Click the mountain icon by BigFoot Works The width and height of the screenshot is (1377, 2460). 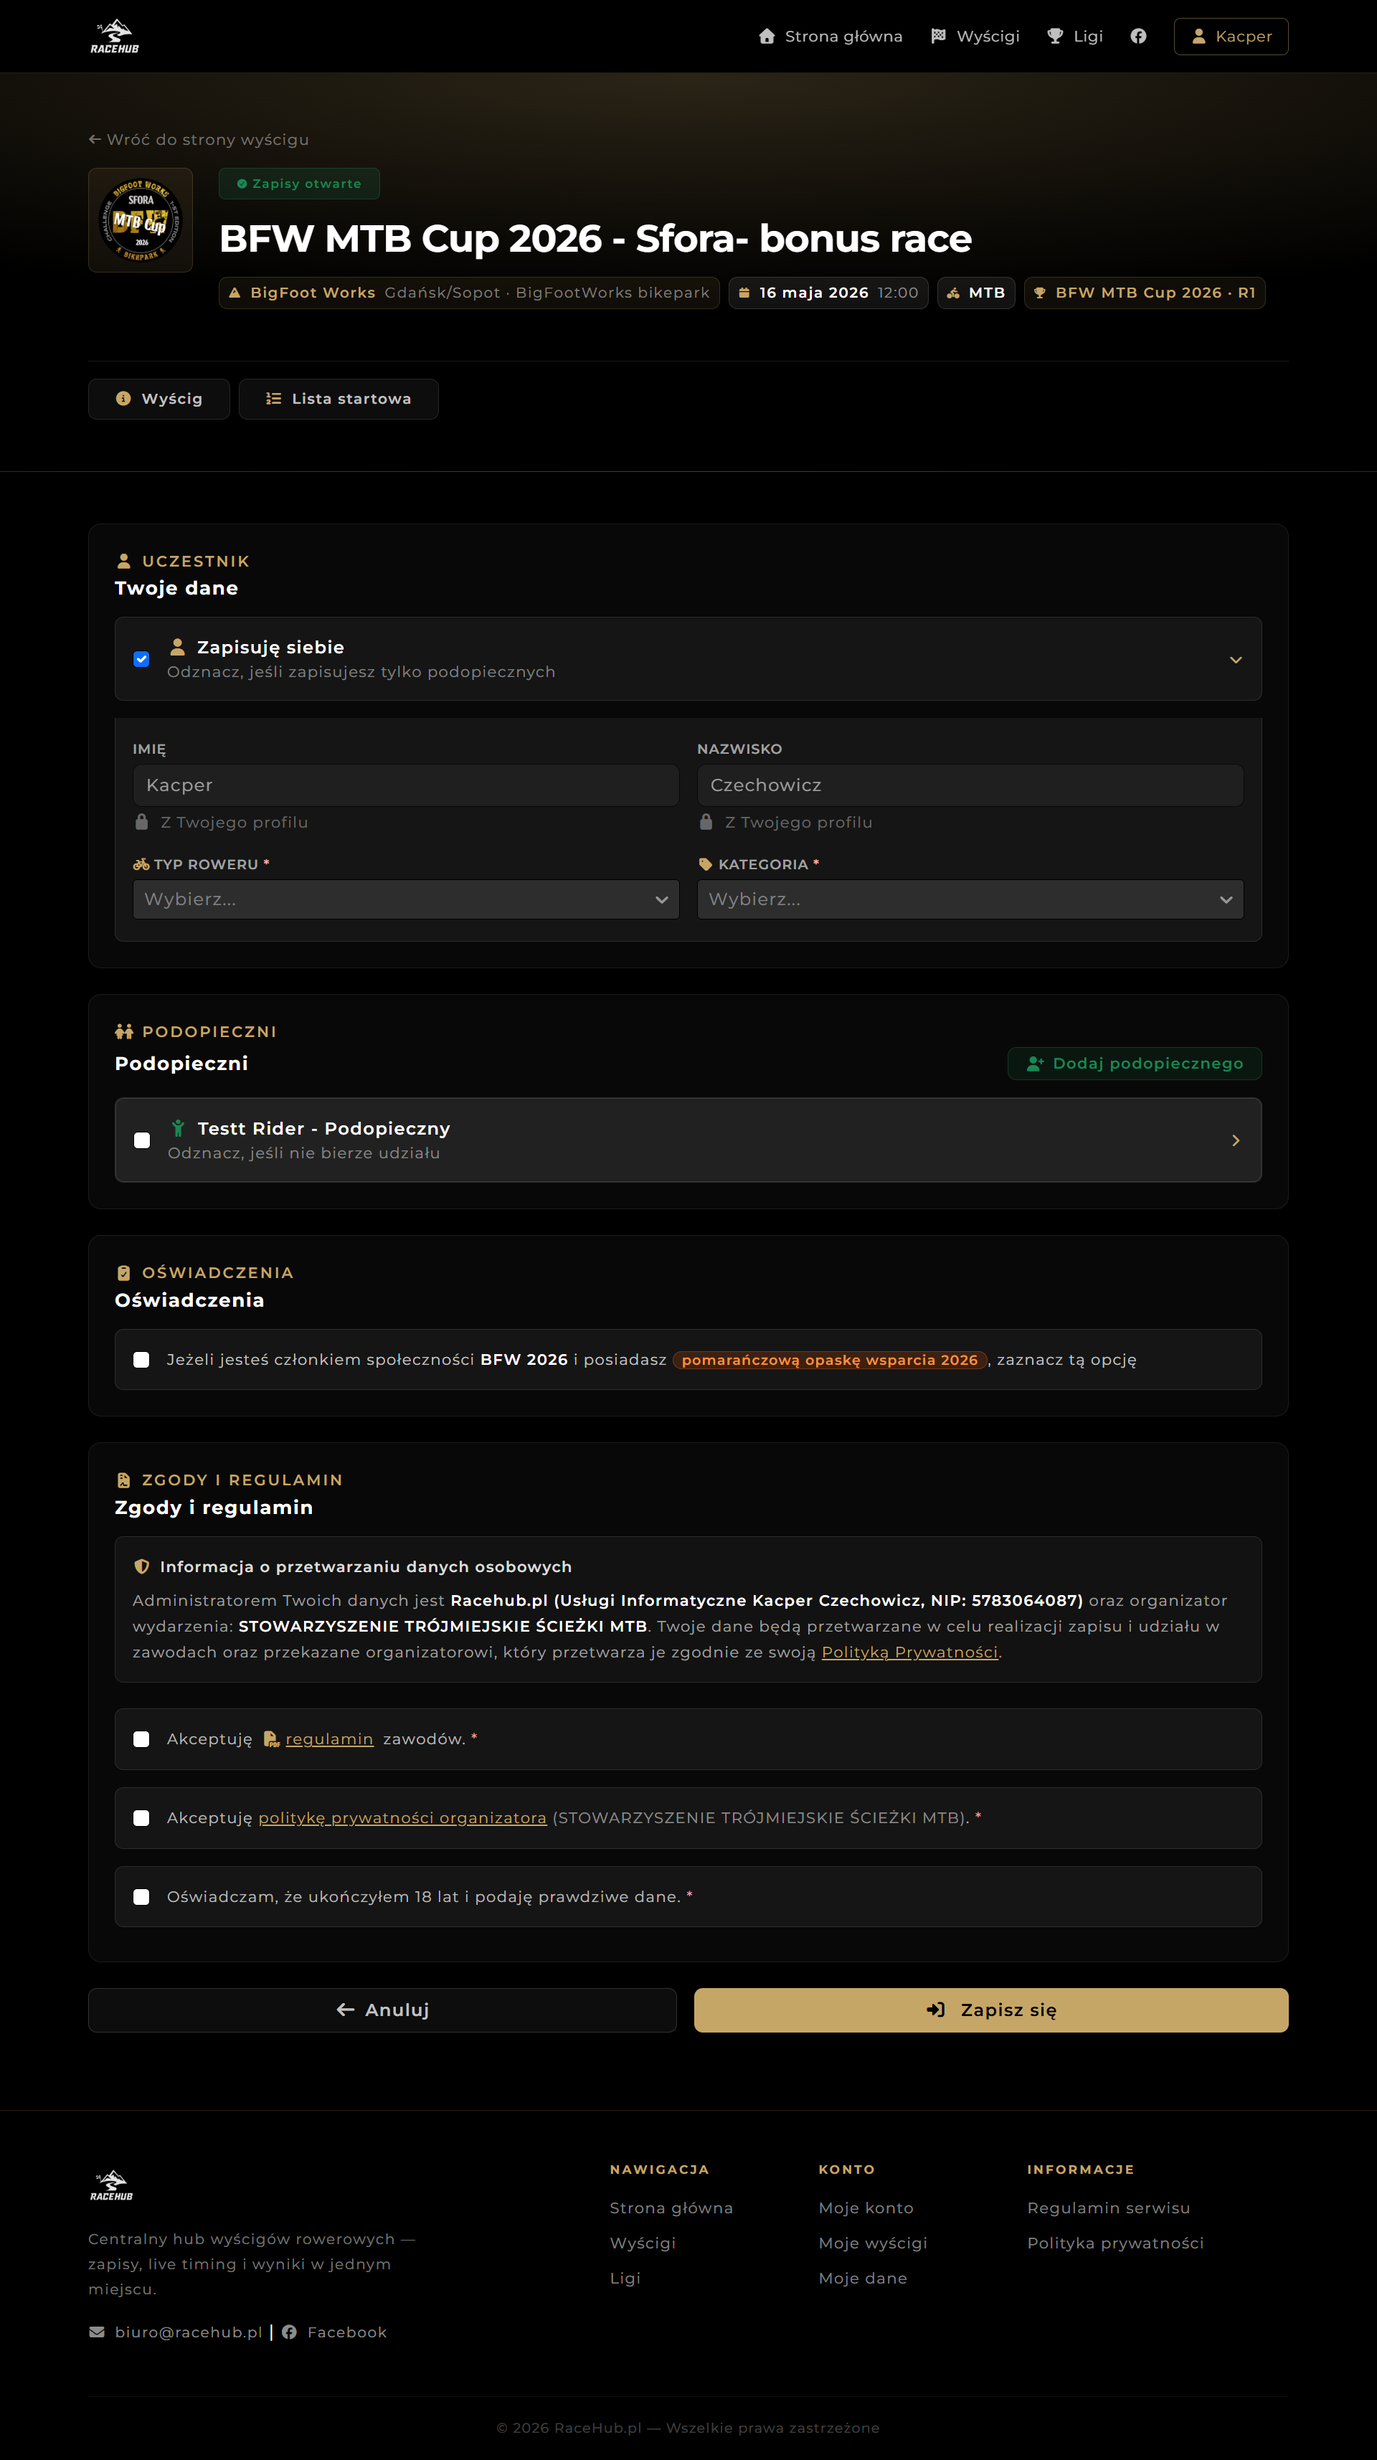(235, 293)
